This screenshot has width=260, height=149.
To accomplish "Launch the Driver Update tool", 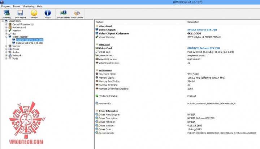I will [63, 13].
